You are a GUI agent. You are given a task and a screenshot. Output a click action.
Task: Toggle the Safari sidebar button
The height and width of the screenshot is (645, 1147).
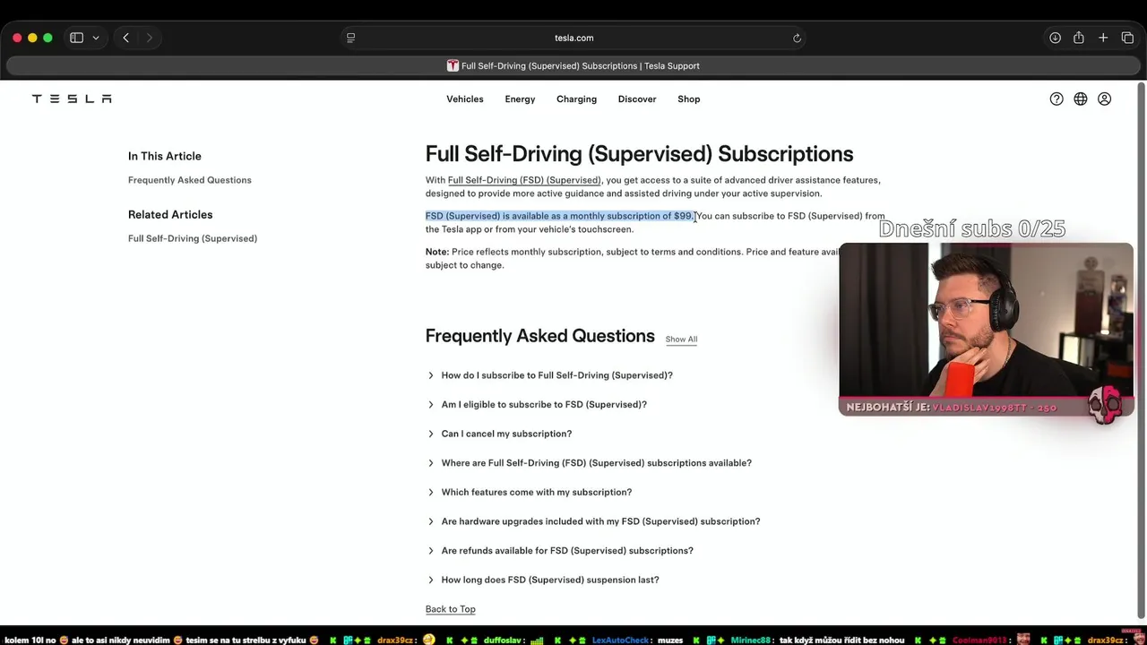pos(76,38)
